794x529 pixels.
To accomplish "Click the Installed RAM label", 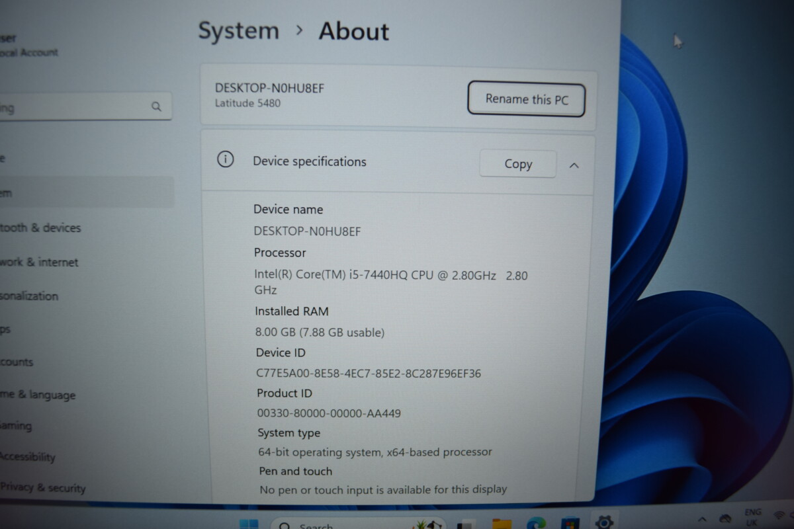I will point(292,311).
